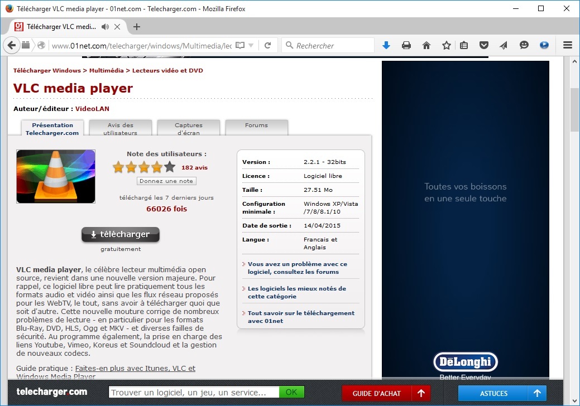Screen dimensions: 580x406
Task: Click the history folder icon beside Back
Action: 26,45
